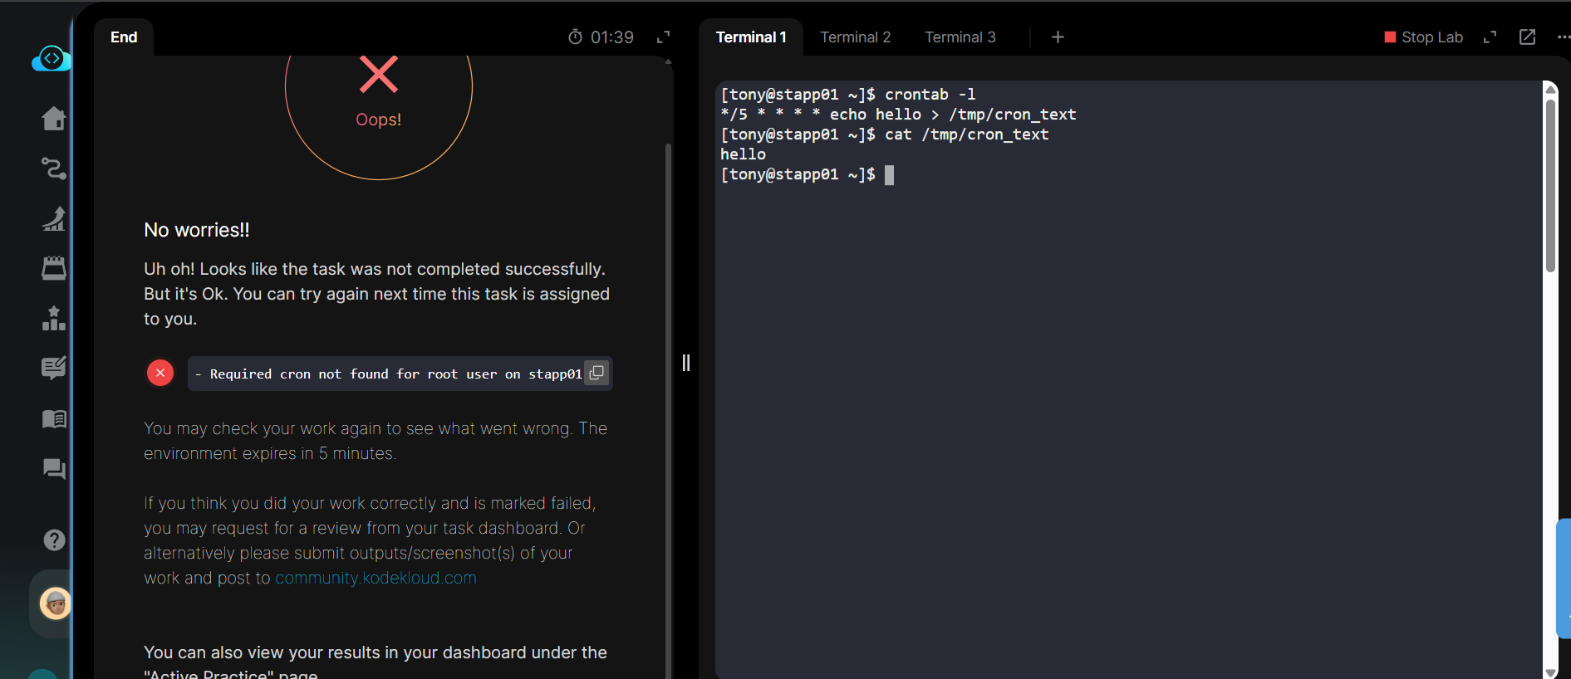Open the more options ellipsis menu

click(1563, 37)
